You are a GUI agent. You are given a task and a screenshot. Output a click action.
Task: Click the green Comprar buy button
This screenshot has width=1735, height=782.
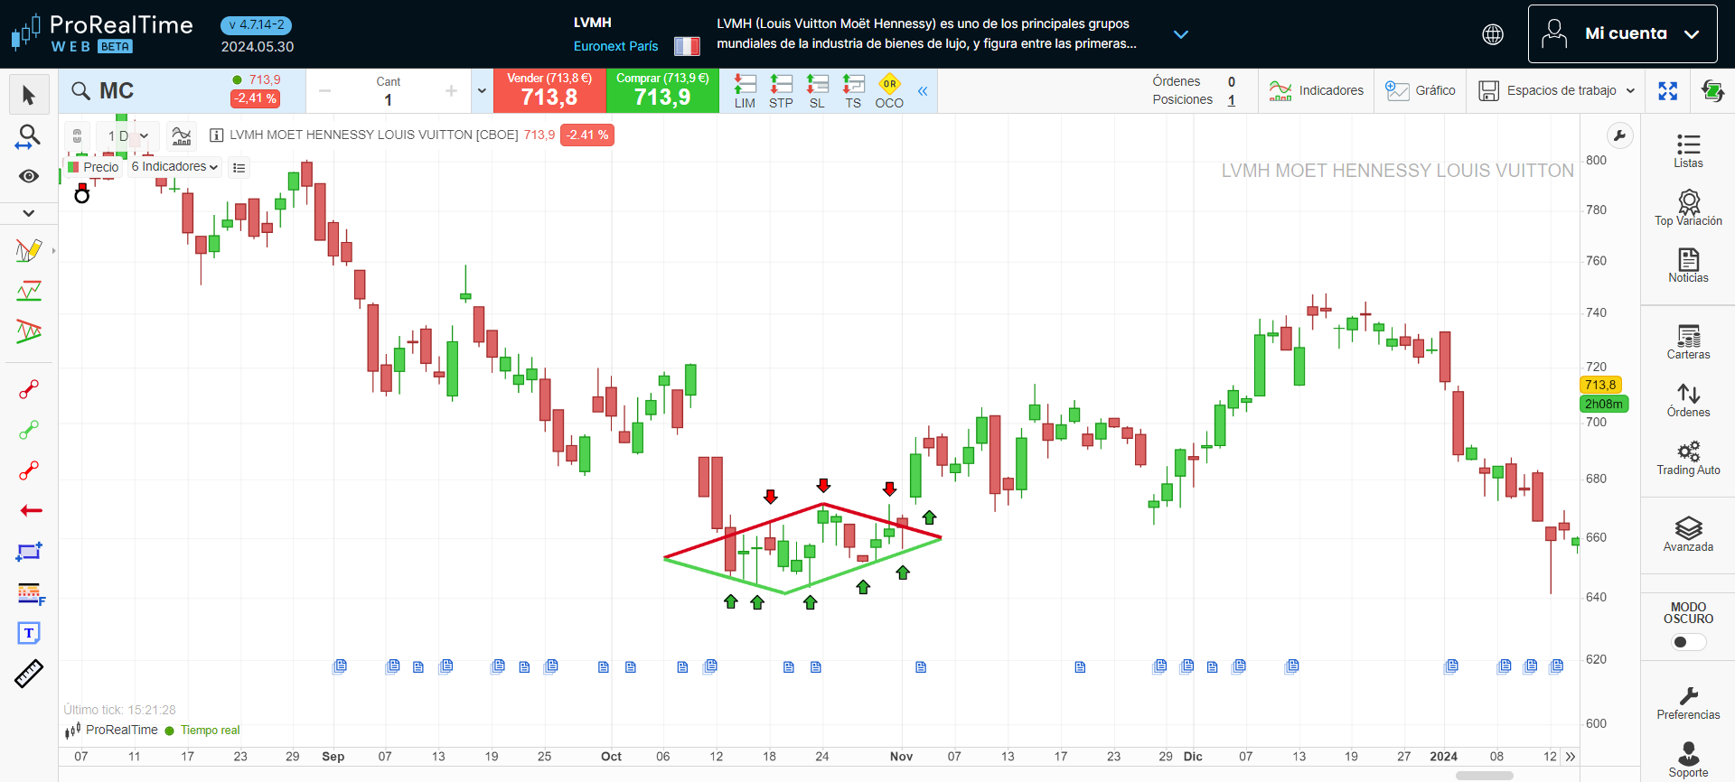point(662,91)
